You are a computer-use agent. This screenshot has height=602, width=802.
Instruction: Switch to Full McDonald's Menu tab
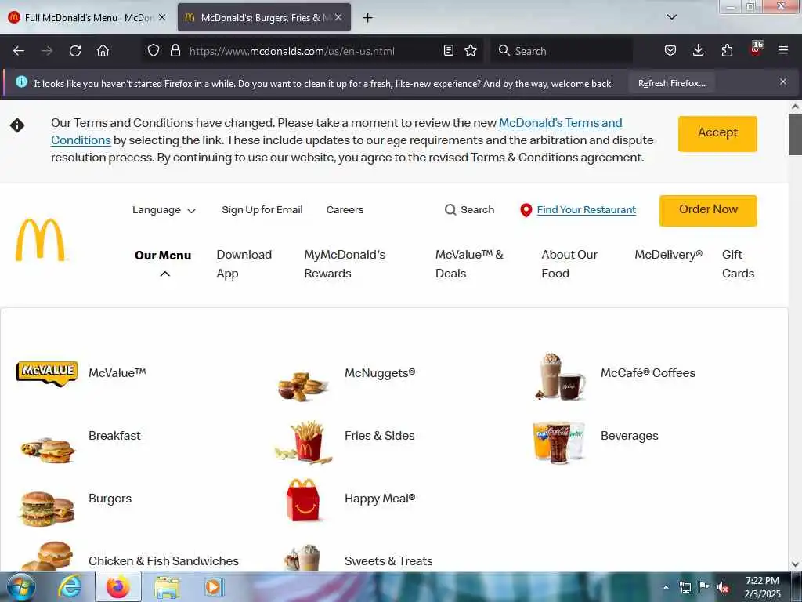[88, 17]
